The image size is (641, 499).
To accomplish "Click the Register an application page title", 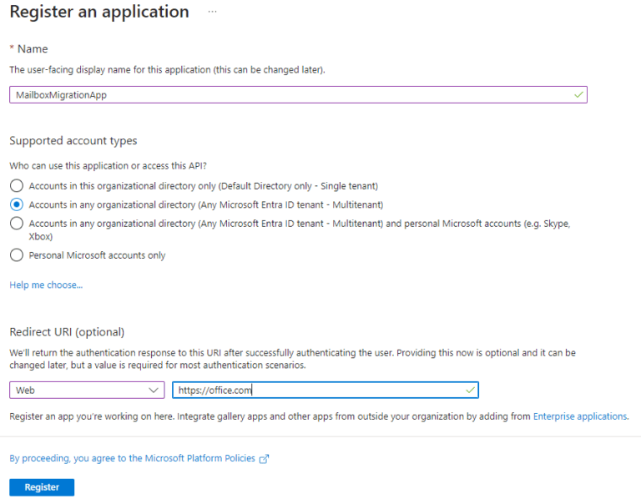I will point(99,12).
